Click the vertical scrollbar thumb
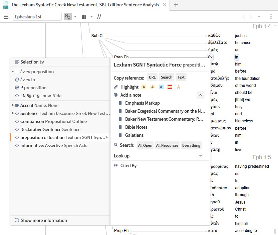This screenshot has height=235, width=278. [x=275, y=231]
